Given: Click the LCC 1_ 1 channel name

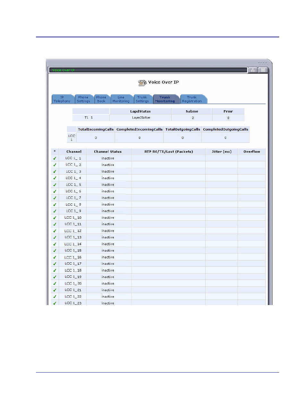Looking at the screenshot, I should click(73, 158).
